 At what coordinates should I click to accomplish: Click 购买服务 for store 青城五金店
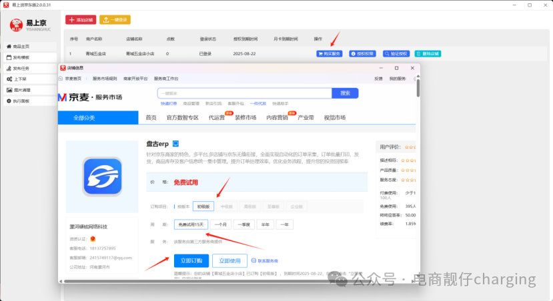coord(330,54)
